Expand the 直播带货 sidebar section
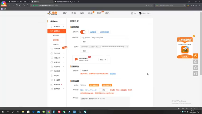 [64, 89]
